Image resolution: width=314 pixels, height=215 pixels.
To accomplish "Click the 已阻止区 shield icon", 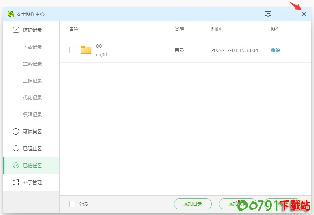I will click(16, 148).
